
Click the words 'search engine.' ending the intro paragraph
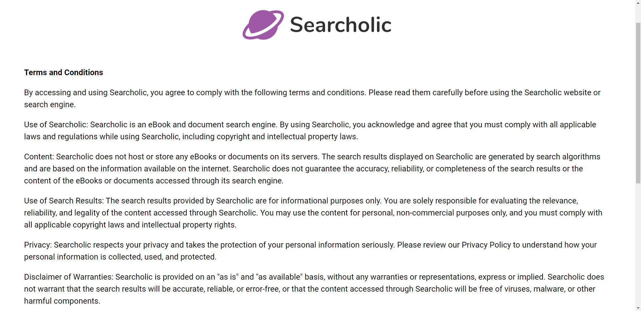tap(50, 105)
